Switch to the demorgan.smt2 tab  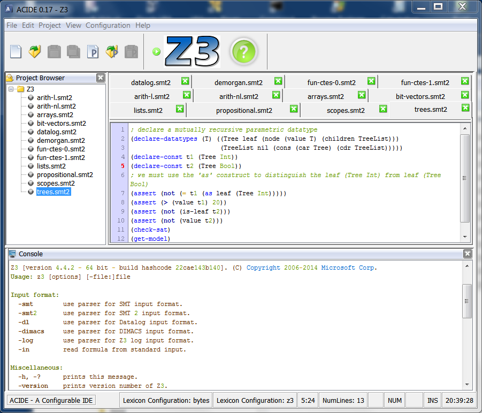(239, 82)
